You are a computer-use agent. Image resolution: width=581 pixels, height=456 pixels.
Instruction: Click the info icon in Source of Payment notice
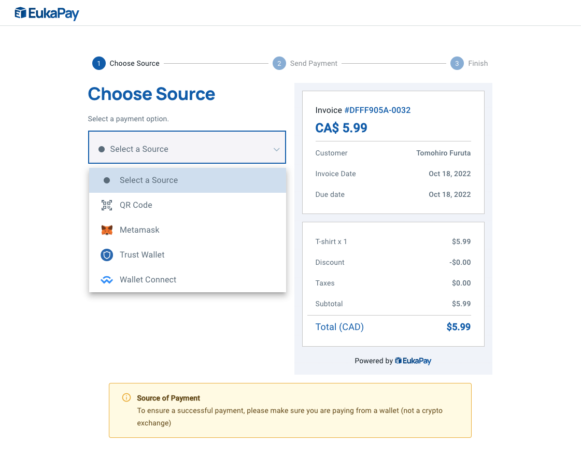pos(126,397)
